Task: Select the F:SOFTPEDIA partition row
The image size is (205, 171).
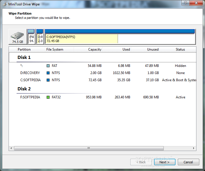Action: [102, 97]
